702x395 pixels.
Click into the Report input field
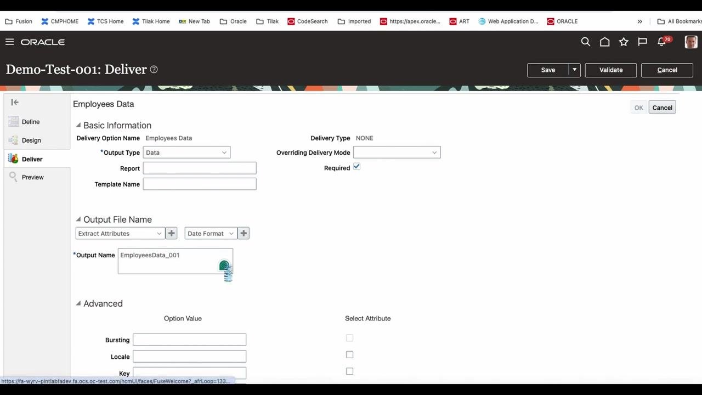pos(200,168)
